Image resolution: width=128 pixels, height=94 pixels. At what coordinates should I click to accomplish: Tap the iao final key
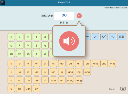pos(37,72)
